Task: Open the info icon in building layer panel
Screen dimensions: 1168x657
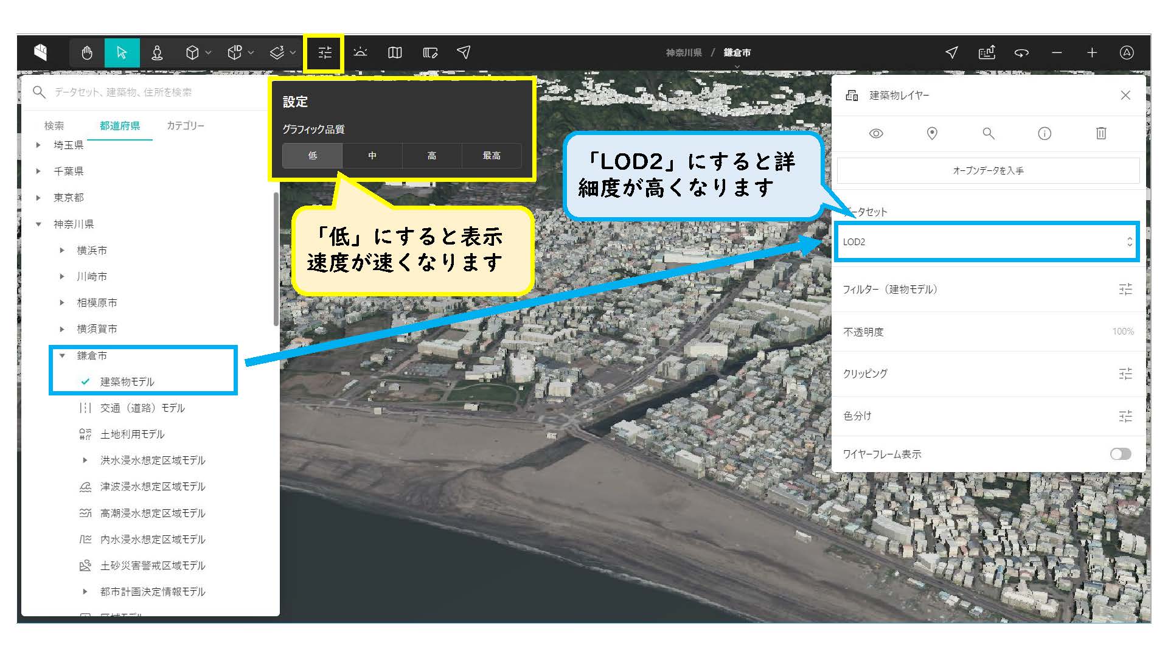Action: click(x=1045, y=133)
